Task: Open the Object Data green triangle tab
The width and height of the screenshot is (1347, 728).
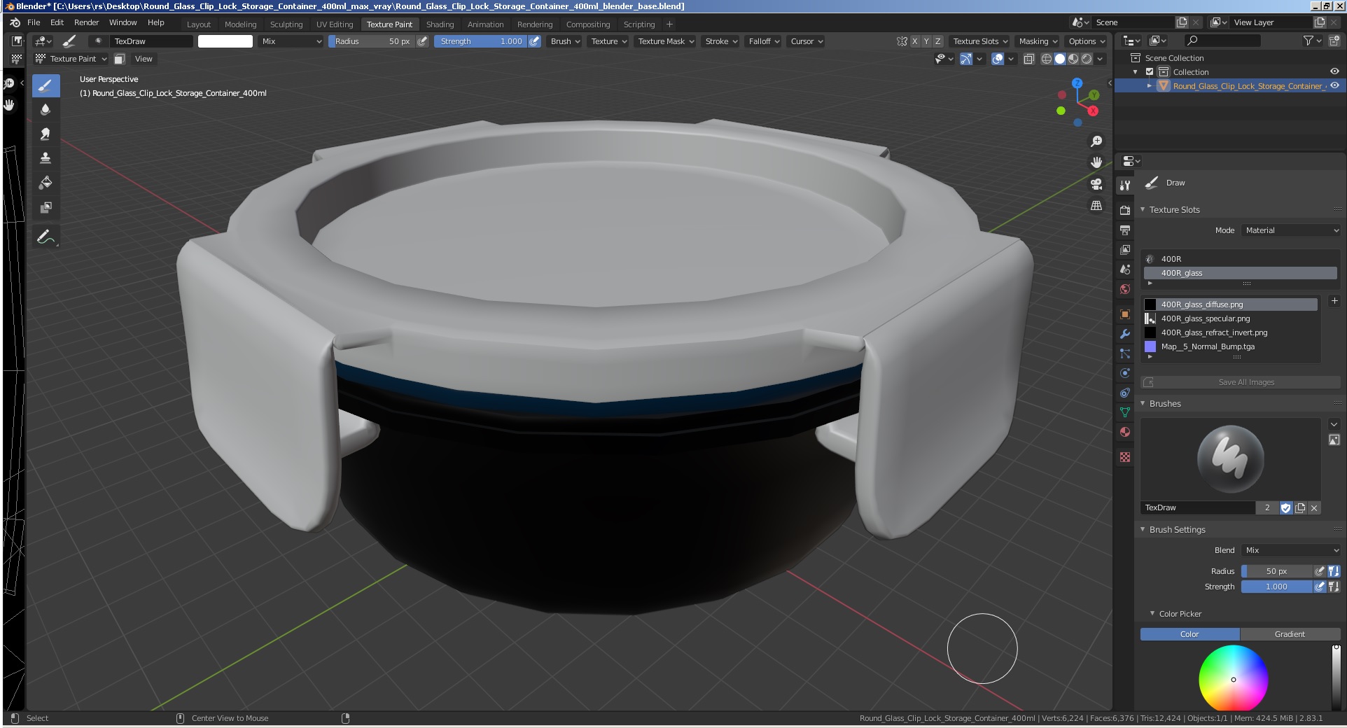Action: pyautogui.click(x=1125, y=412)
